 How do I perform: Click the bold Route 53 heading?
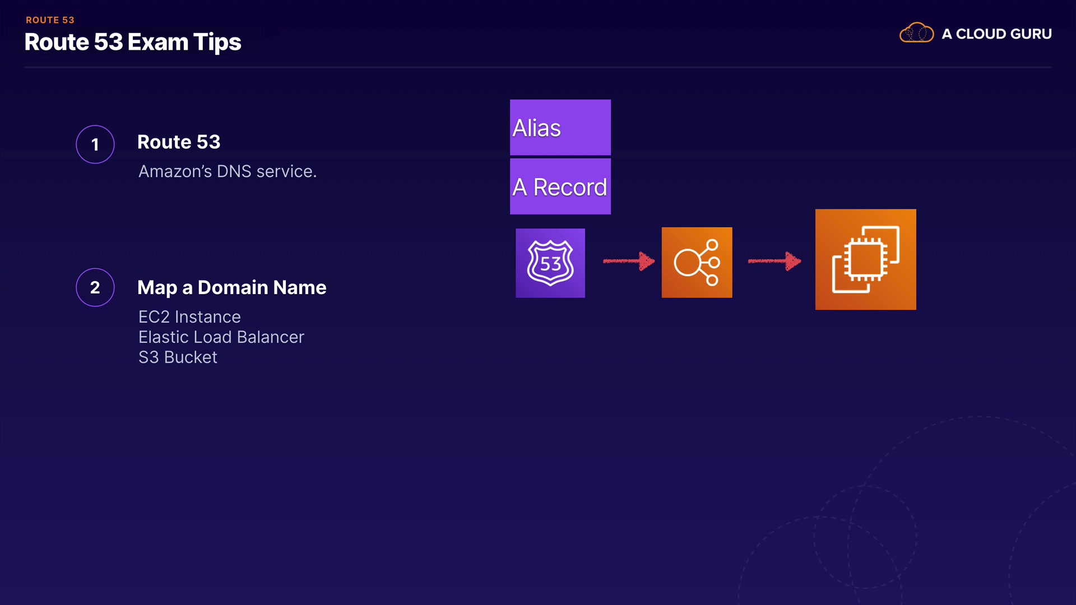(x=179, y=142)
